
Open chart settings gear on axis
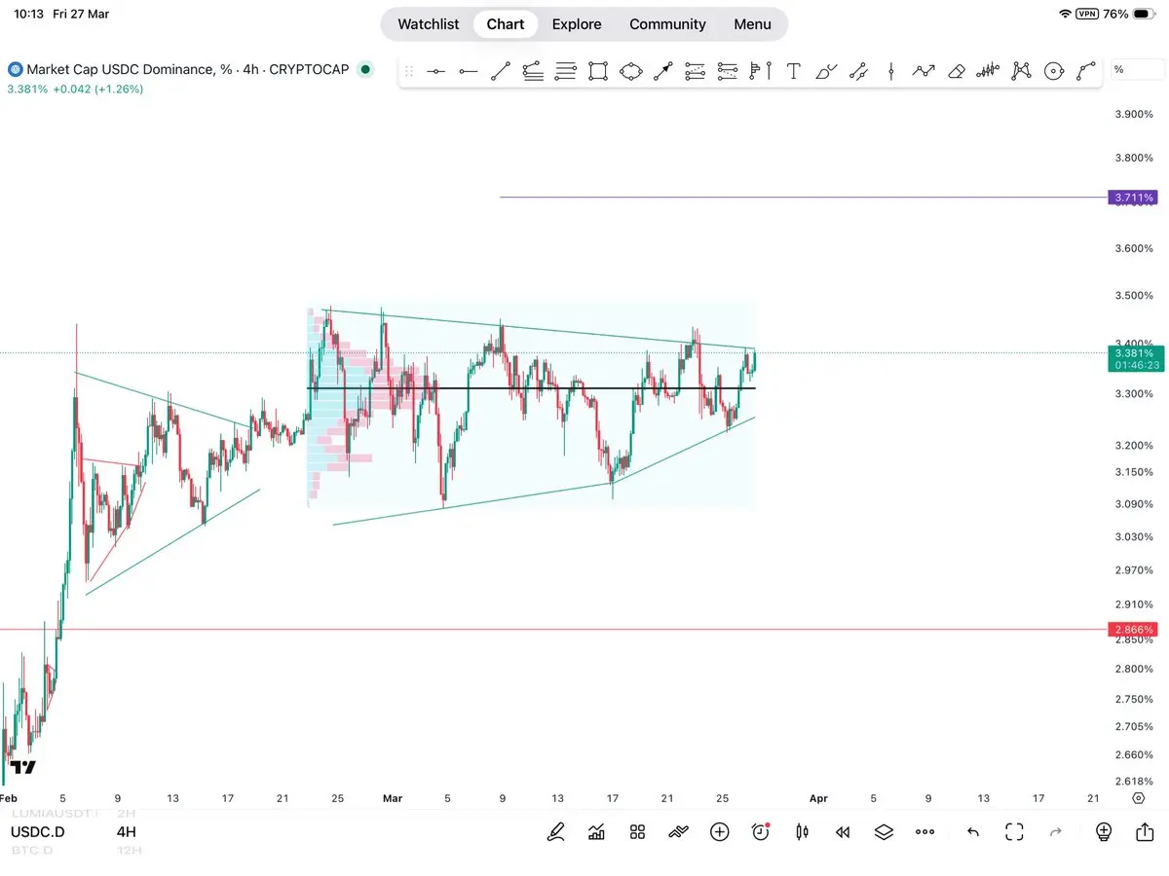click(1138, 798)
